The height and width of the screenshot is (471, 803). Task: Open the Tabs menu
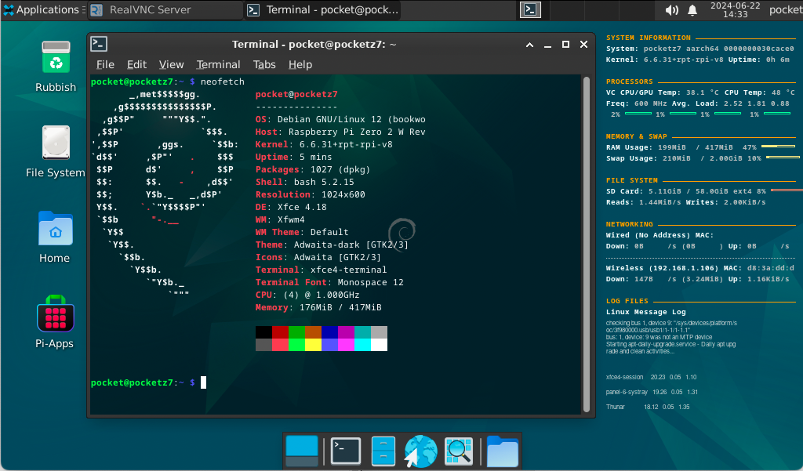click(264, 64)
